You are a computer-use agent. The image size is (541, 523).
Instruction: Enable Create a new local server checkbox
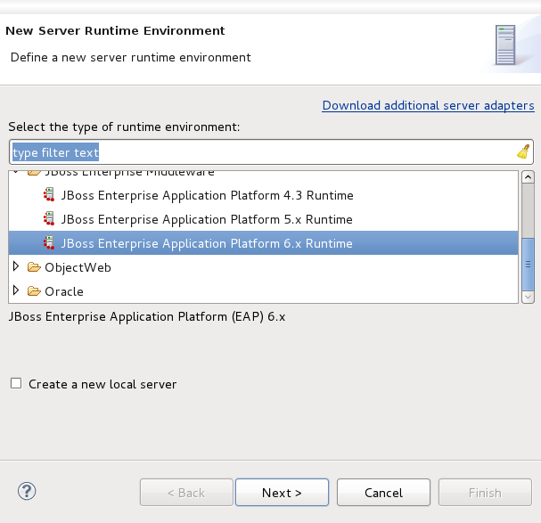click(x=16, y=384)
